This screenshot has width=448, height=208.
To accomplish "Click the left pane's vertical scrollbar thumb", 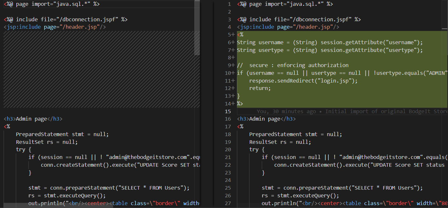I will [x=197, y=28].
